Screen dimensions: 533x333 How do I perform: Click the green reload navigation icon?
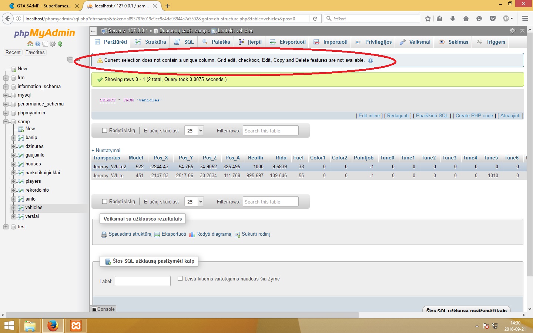(60, 44)
